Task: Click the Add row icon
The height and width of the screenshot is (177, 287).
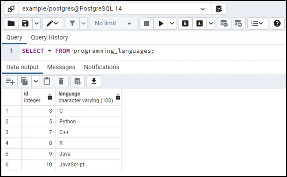Action: click(10, 81)
